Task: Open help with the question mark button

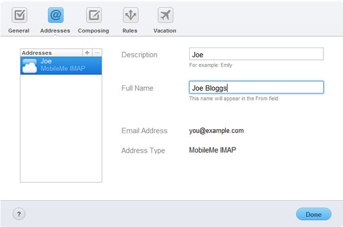Action: [19, 214]
